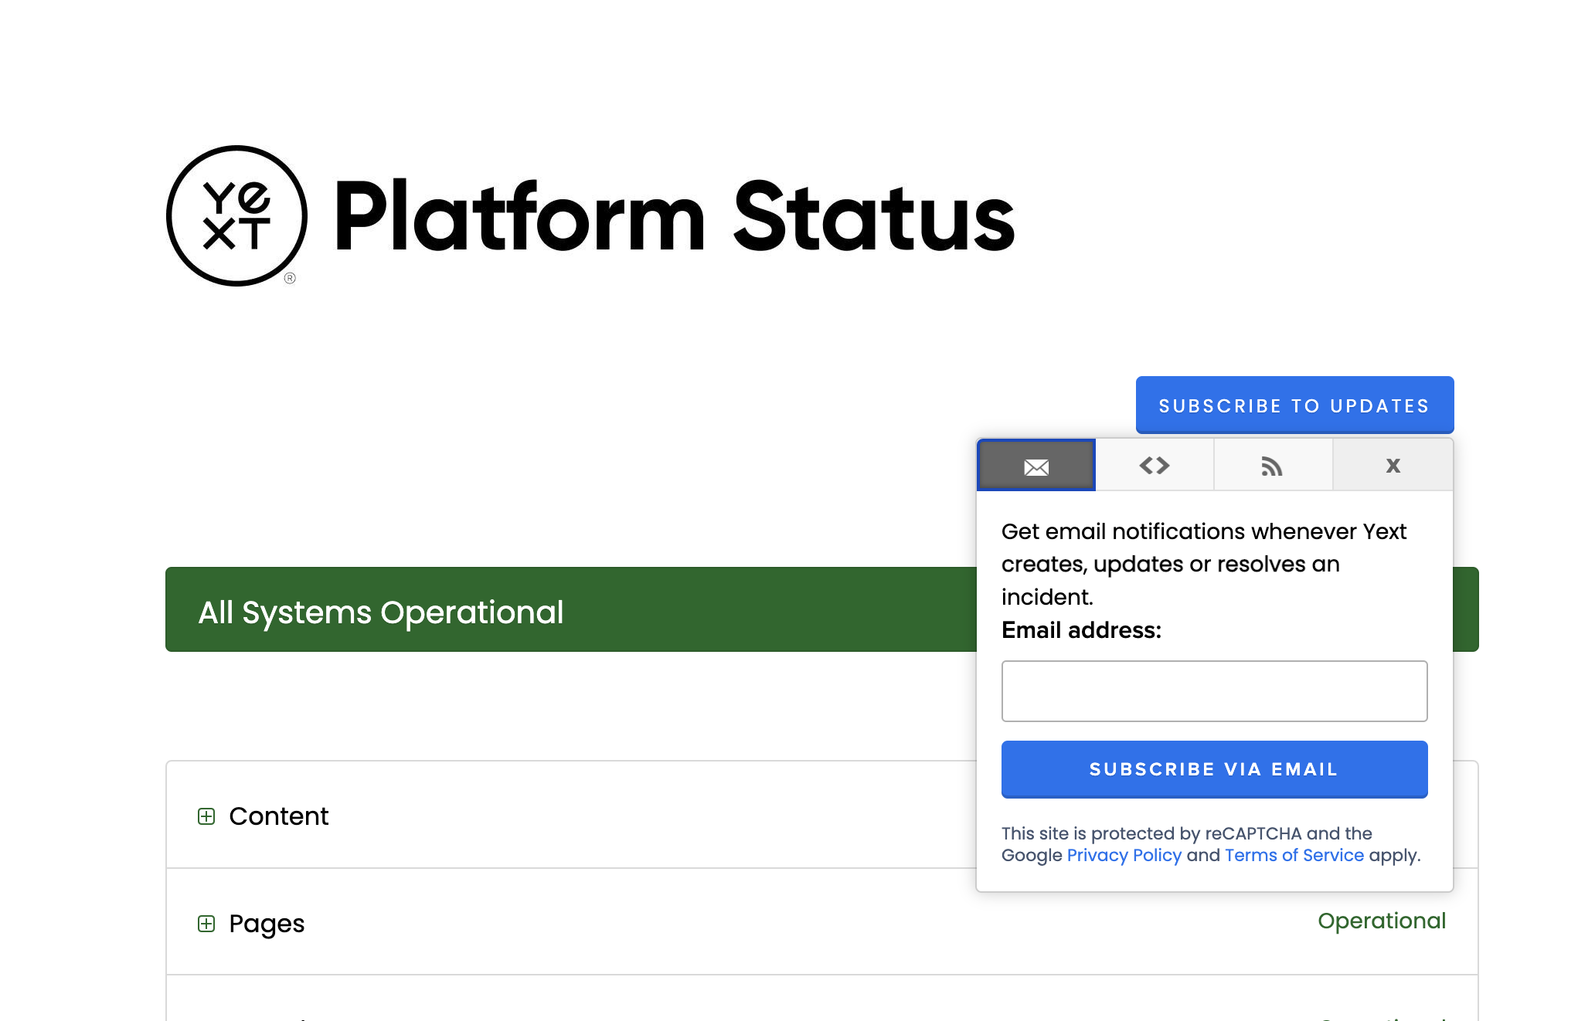The height and width of the screenshot is (1021, 1595).
Task: Expand the Pages component group
Action: tap(206, 924)
